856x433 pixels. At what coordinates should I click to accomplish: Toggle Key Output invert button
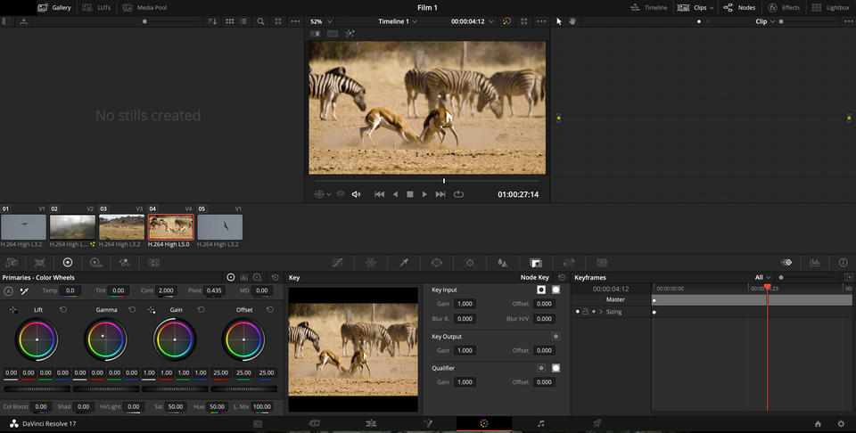point(556,337)
